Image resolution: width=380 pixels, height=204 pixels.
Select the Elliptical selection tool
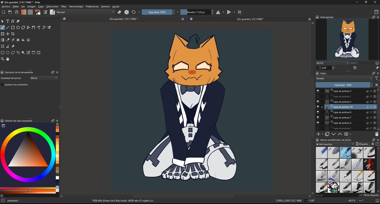(x=8, y=53)
